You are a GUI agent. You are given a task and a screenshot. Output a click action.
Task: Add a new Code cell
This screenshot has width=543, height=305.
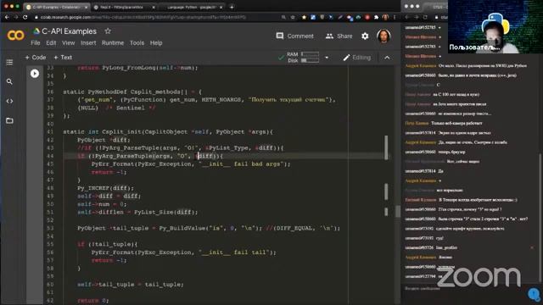pyautogui.click(x=36, y=58)
